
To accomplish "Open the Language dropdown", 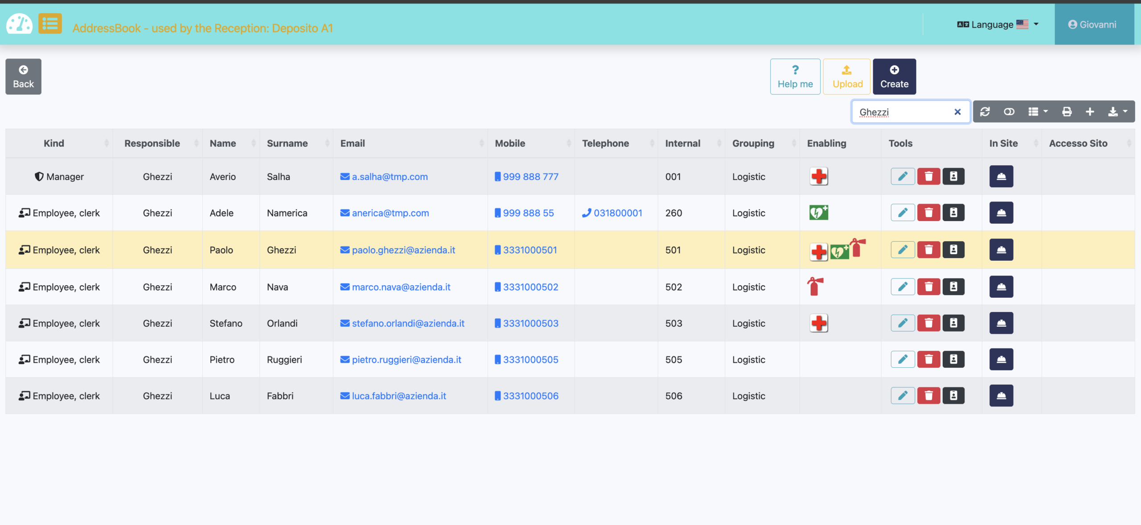I will click(997, 25).
